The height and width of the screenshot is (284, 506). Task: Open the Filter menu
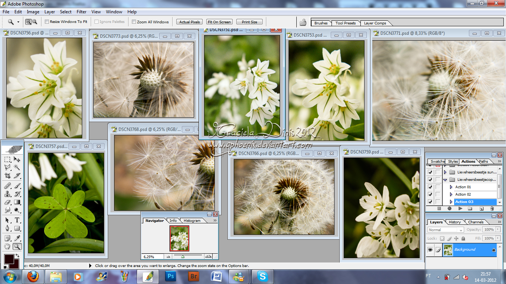[81, 12]
